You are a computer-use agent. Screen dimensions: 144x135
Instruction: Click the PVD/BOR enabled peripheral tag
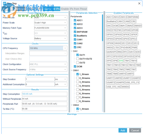(x=126, y=48)
